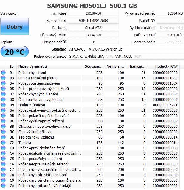
Task: Click the ATA8-ACS standard field
Action: pyautogui.click(x=126, y=49)
